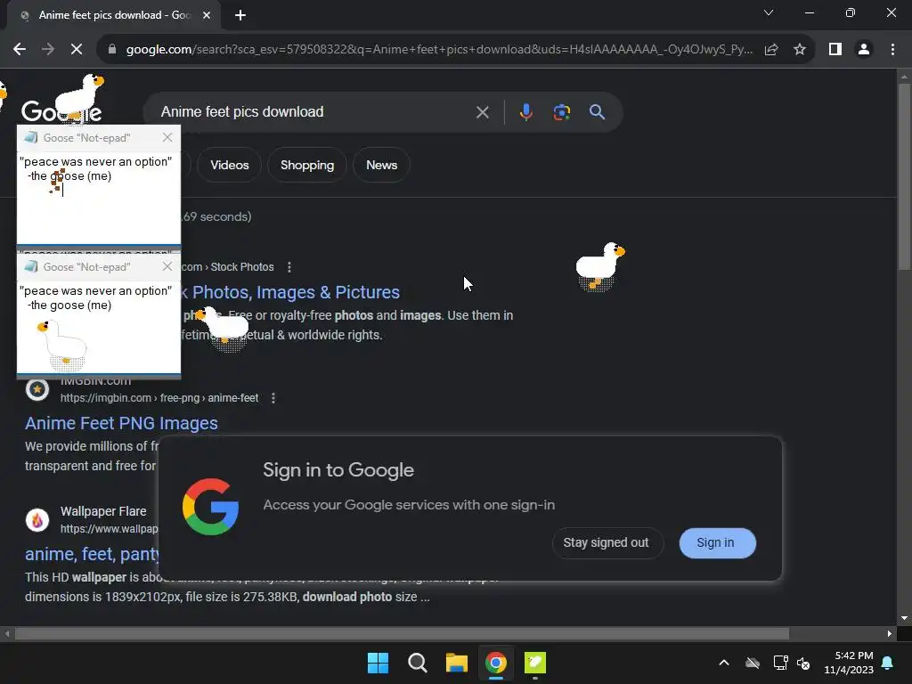
Task: Open the Windows Start menu
Action: (378, 663)
